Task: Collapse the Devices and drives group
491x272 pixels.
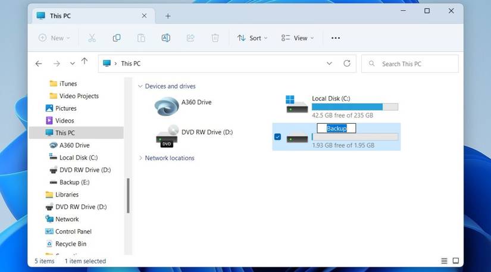Action: click(x=140, y=86)
